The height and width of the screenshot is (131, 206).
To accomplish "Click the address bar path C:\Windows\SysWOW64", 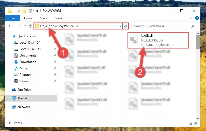I will [x=59, y=26].
